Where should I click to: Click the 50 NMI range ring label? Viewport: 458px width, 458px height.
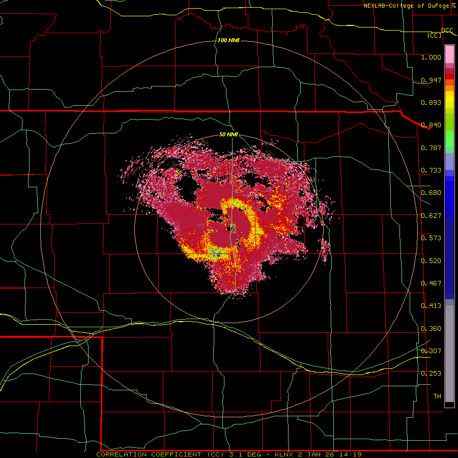tap(228, 134)
